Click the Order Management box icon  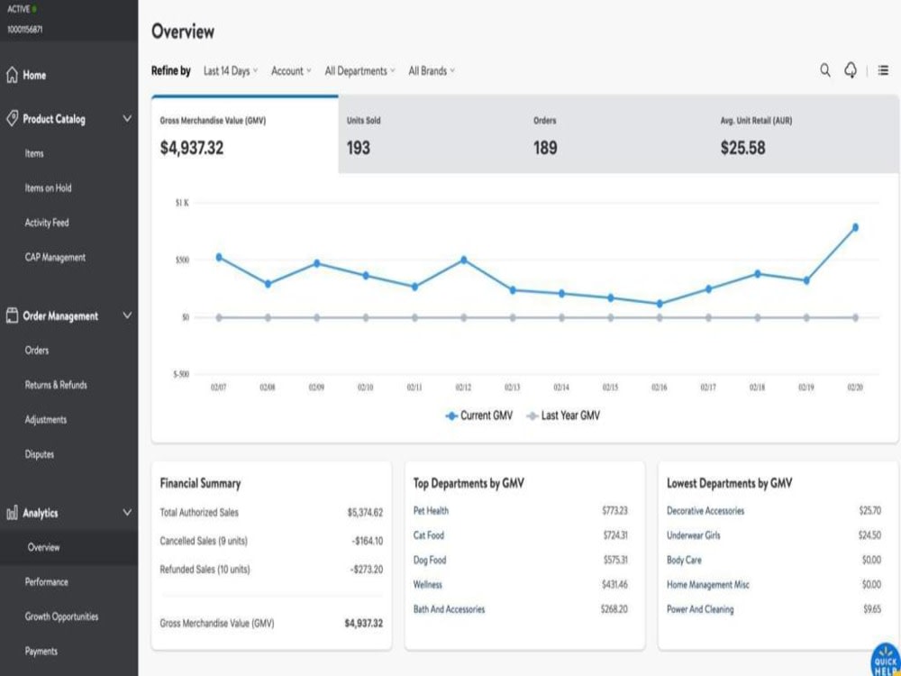point(12,315)
